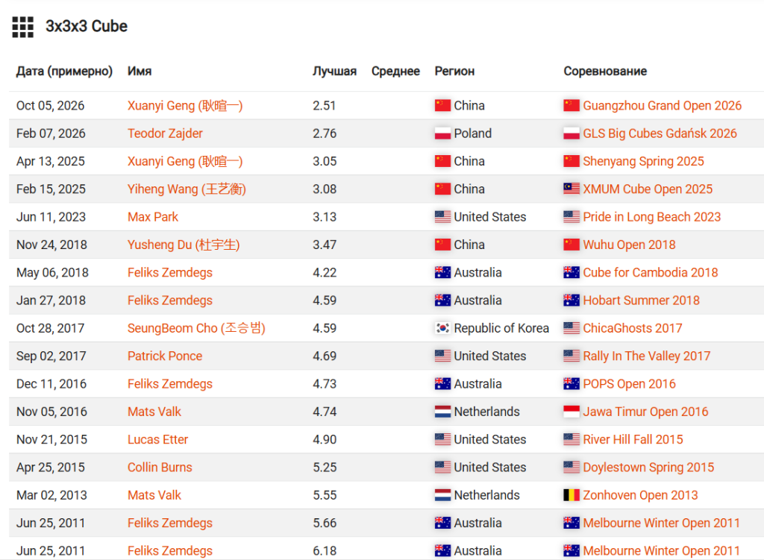
Task: Open the Teodor Zajder profile link
Action: pyautogui.click(x=165, y=133)
